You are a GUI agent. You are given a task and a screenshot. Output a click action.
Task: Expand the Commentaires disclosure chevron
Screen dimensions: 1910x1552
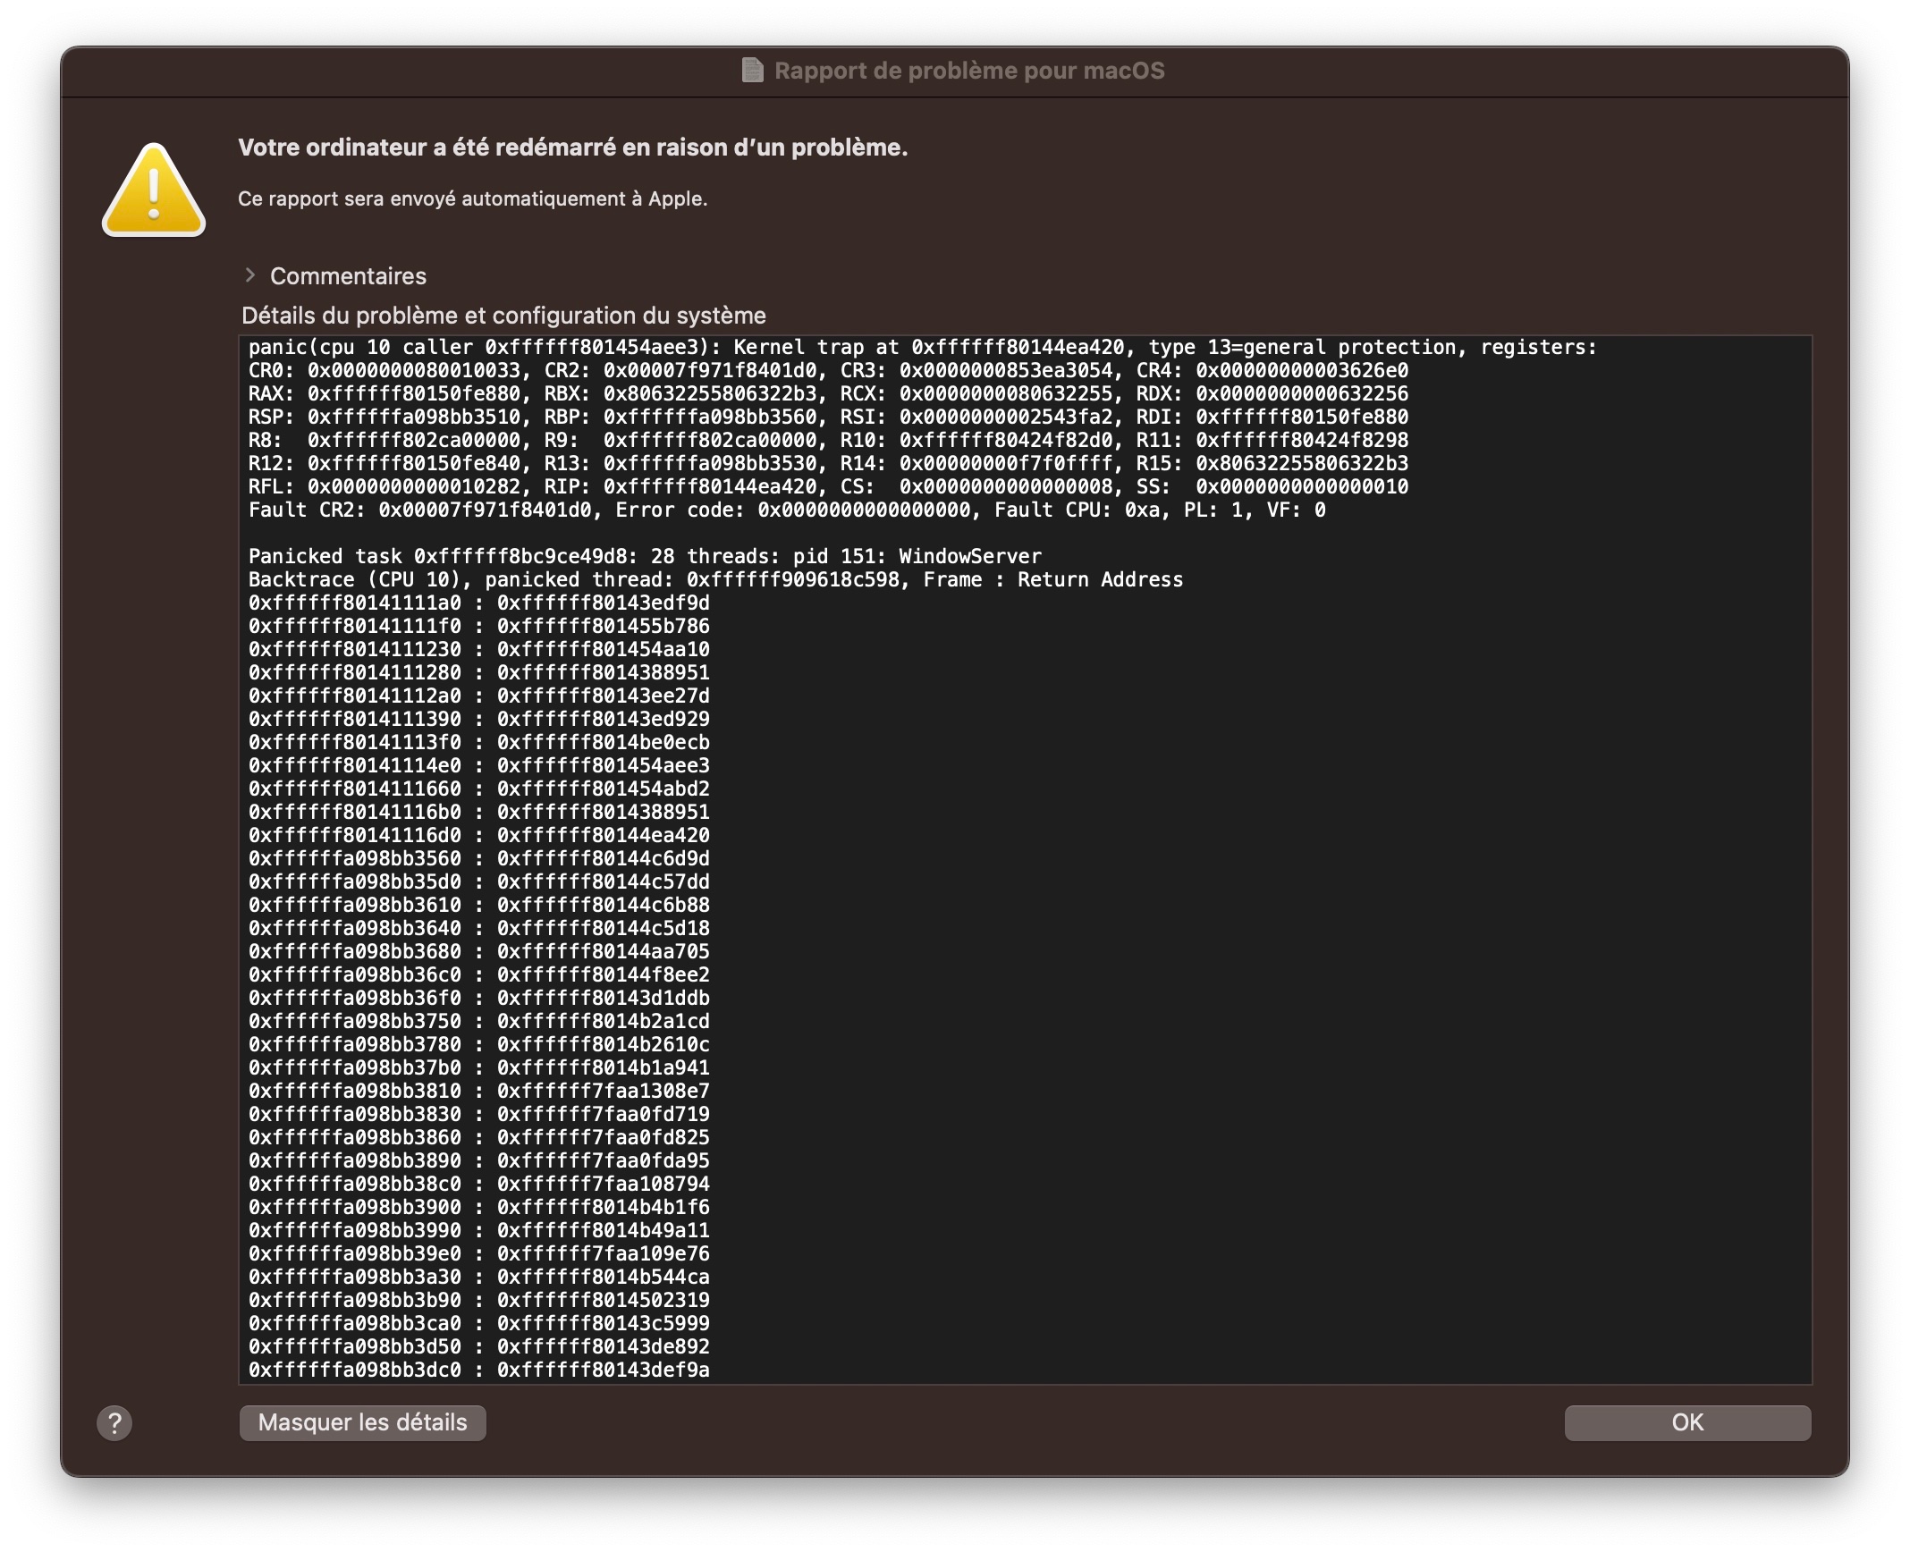tap(250, 275)
